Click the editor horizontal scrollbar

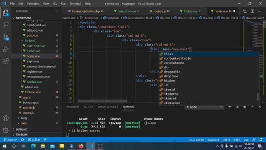[x=103, y=101]
